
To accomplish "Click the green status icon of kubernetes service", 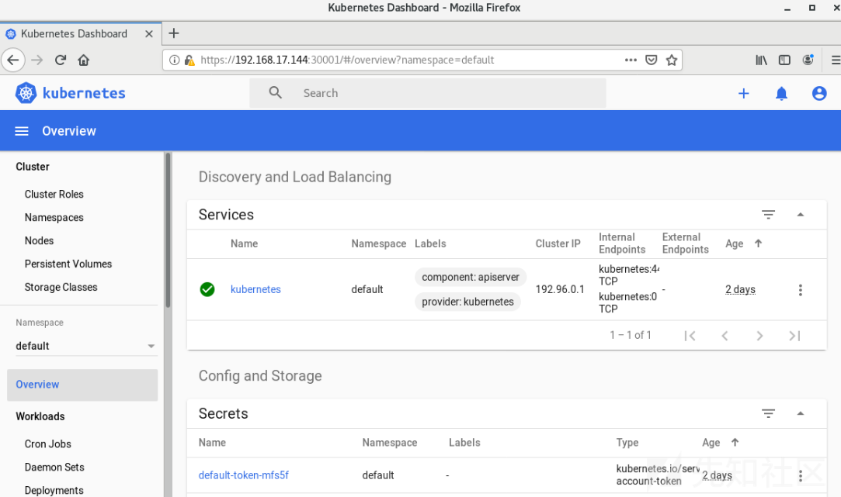I will 207,289.
